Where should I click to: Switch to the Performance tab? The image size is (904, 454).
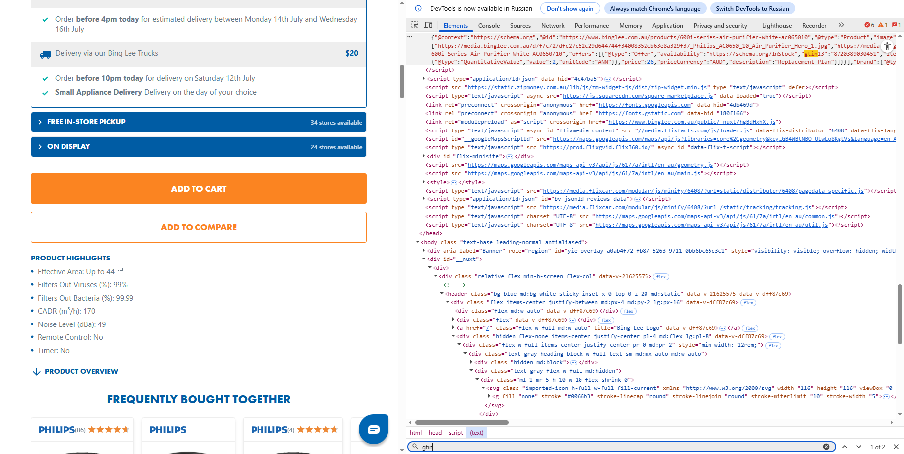click(x=591, y=26)
